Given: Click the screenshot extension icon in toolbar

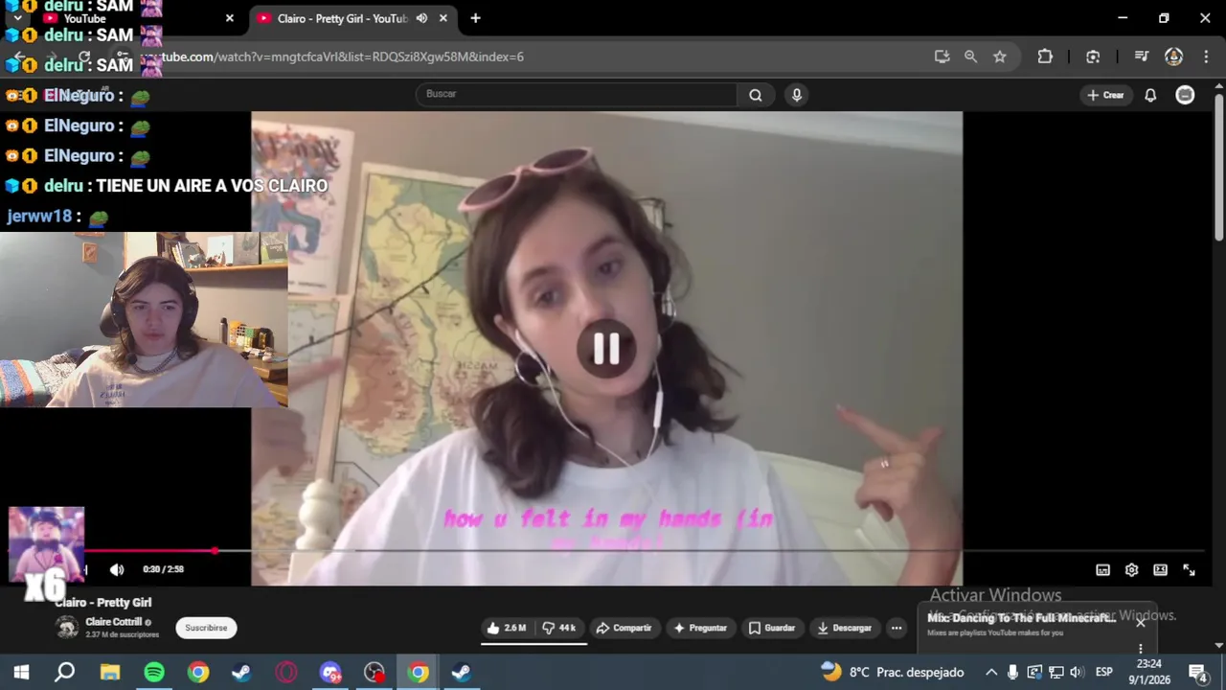Looking at the screenshot, I should click(x=1093, y=57).
